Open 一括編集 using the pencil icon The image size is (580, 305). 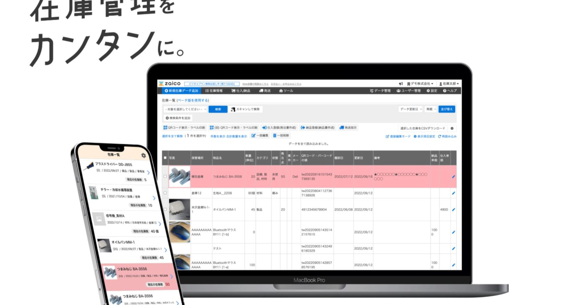(x=253, y=135)
